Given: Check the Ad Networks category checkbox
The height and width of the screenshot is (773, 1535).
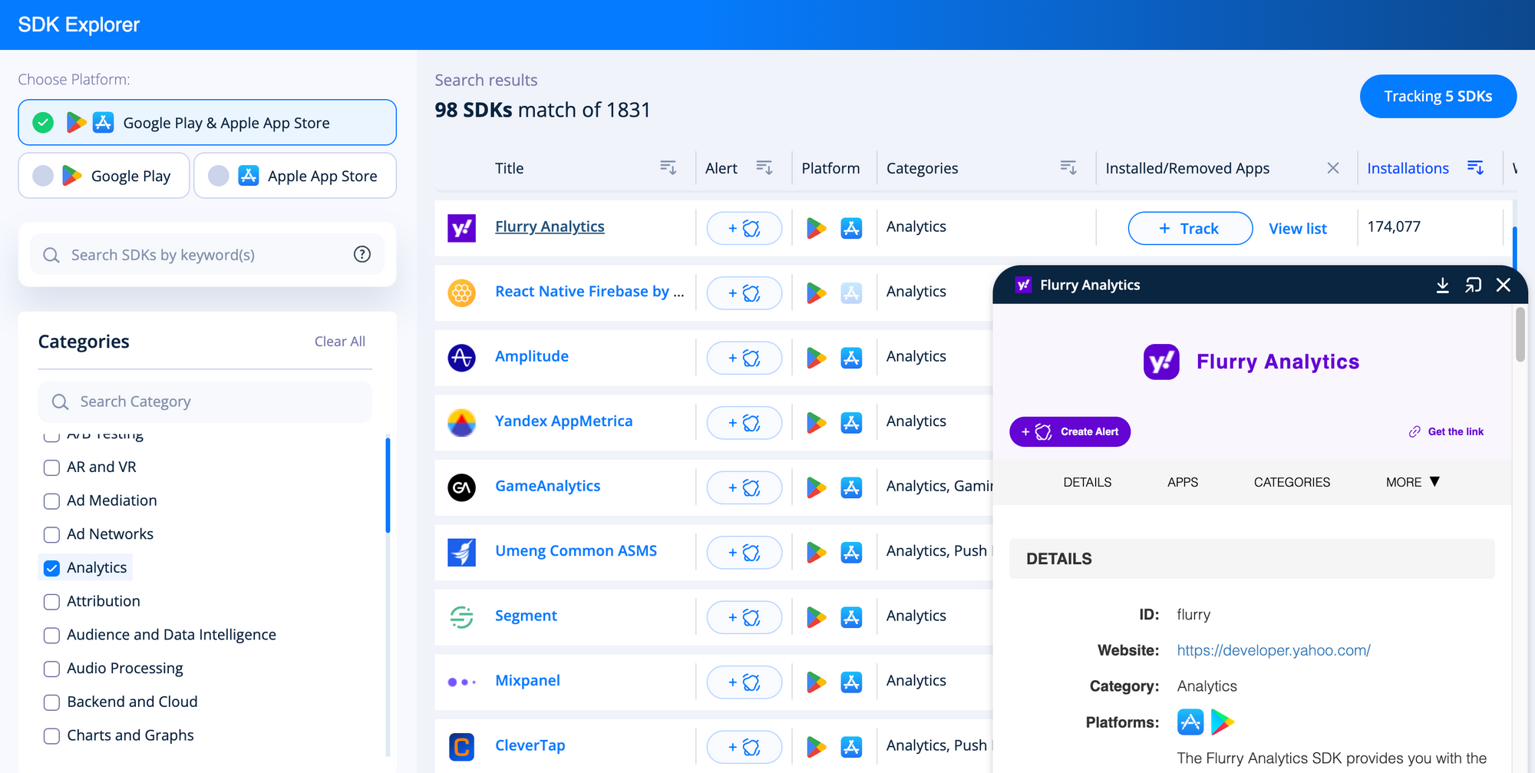Looking at the screenshot, I should click(x=51, y=534).
